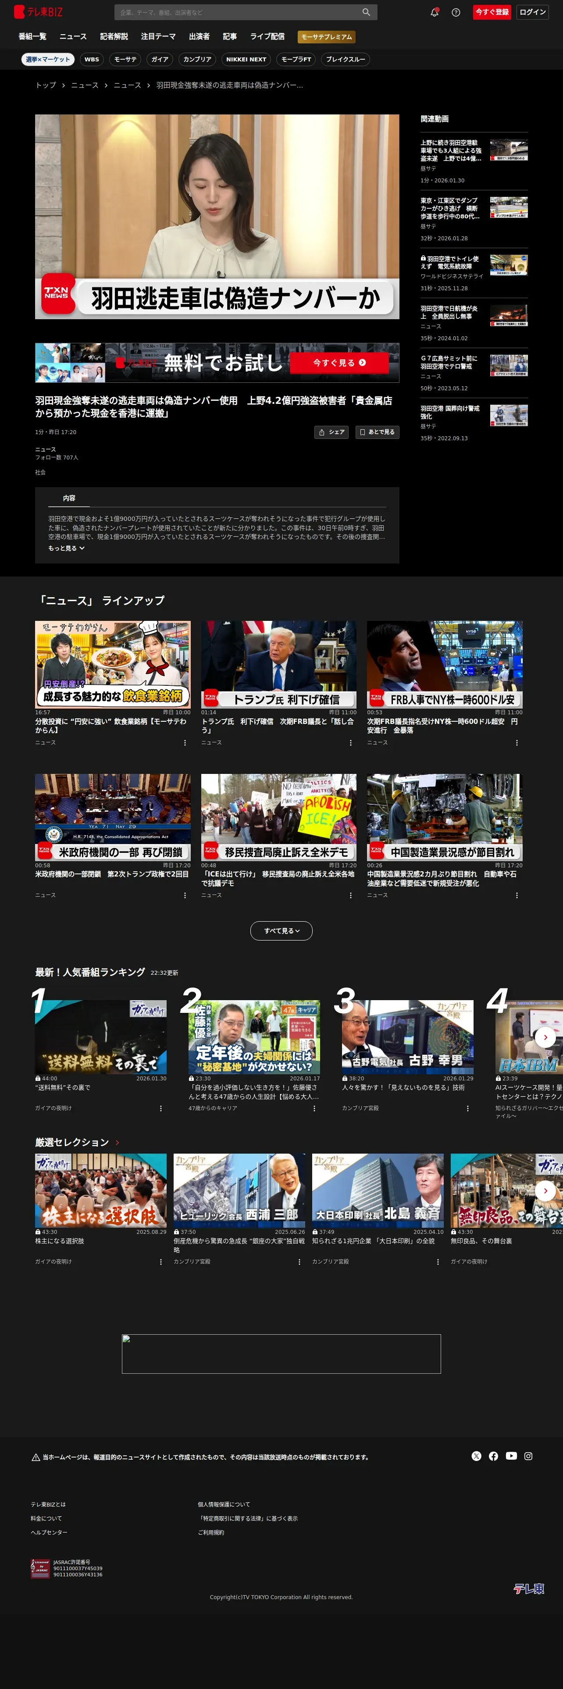Select the ブレイクスルー chip
The height and width of the screenshot is (1689, 563).
(x=346, y=59)
